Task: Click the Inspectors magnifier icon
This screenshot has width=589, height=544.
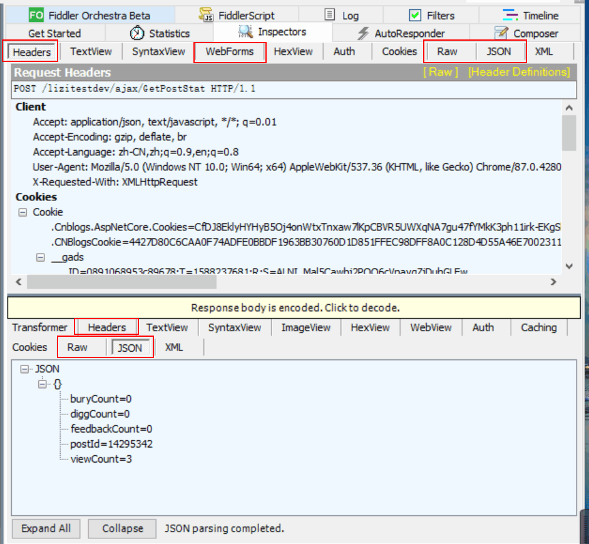Action: (x=245, y=31)
